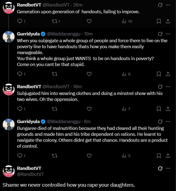Open more options on the 26m post

(168, 5)
